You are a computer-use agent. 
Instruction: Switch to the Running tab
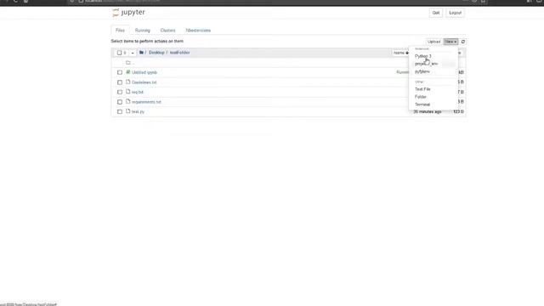(143, 31)
